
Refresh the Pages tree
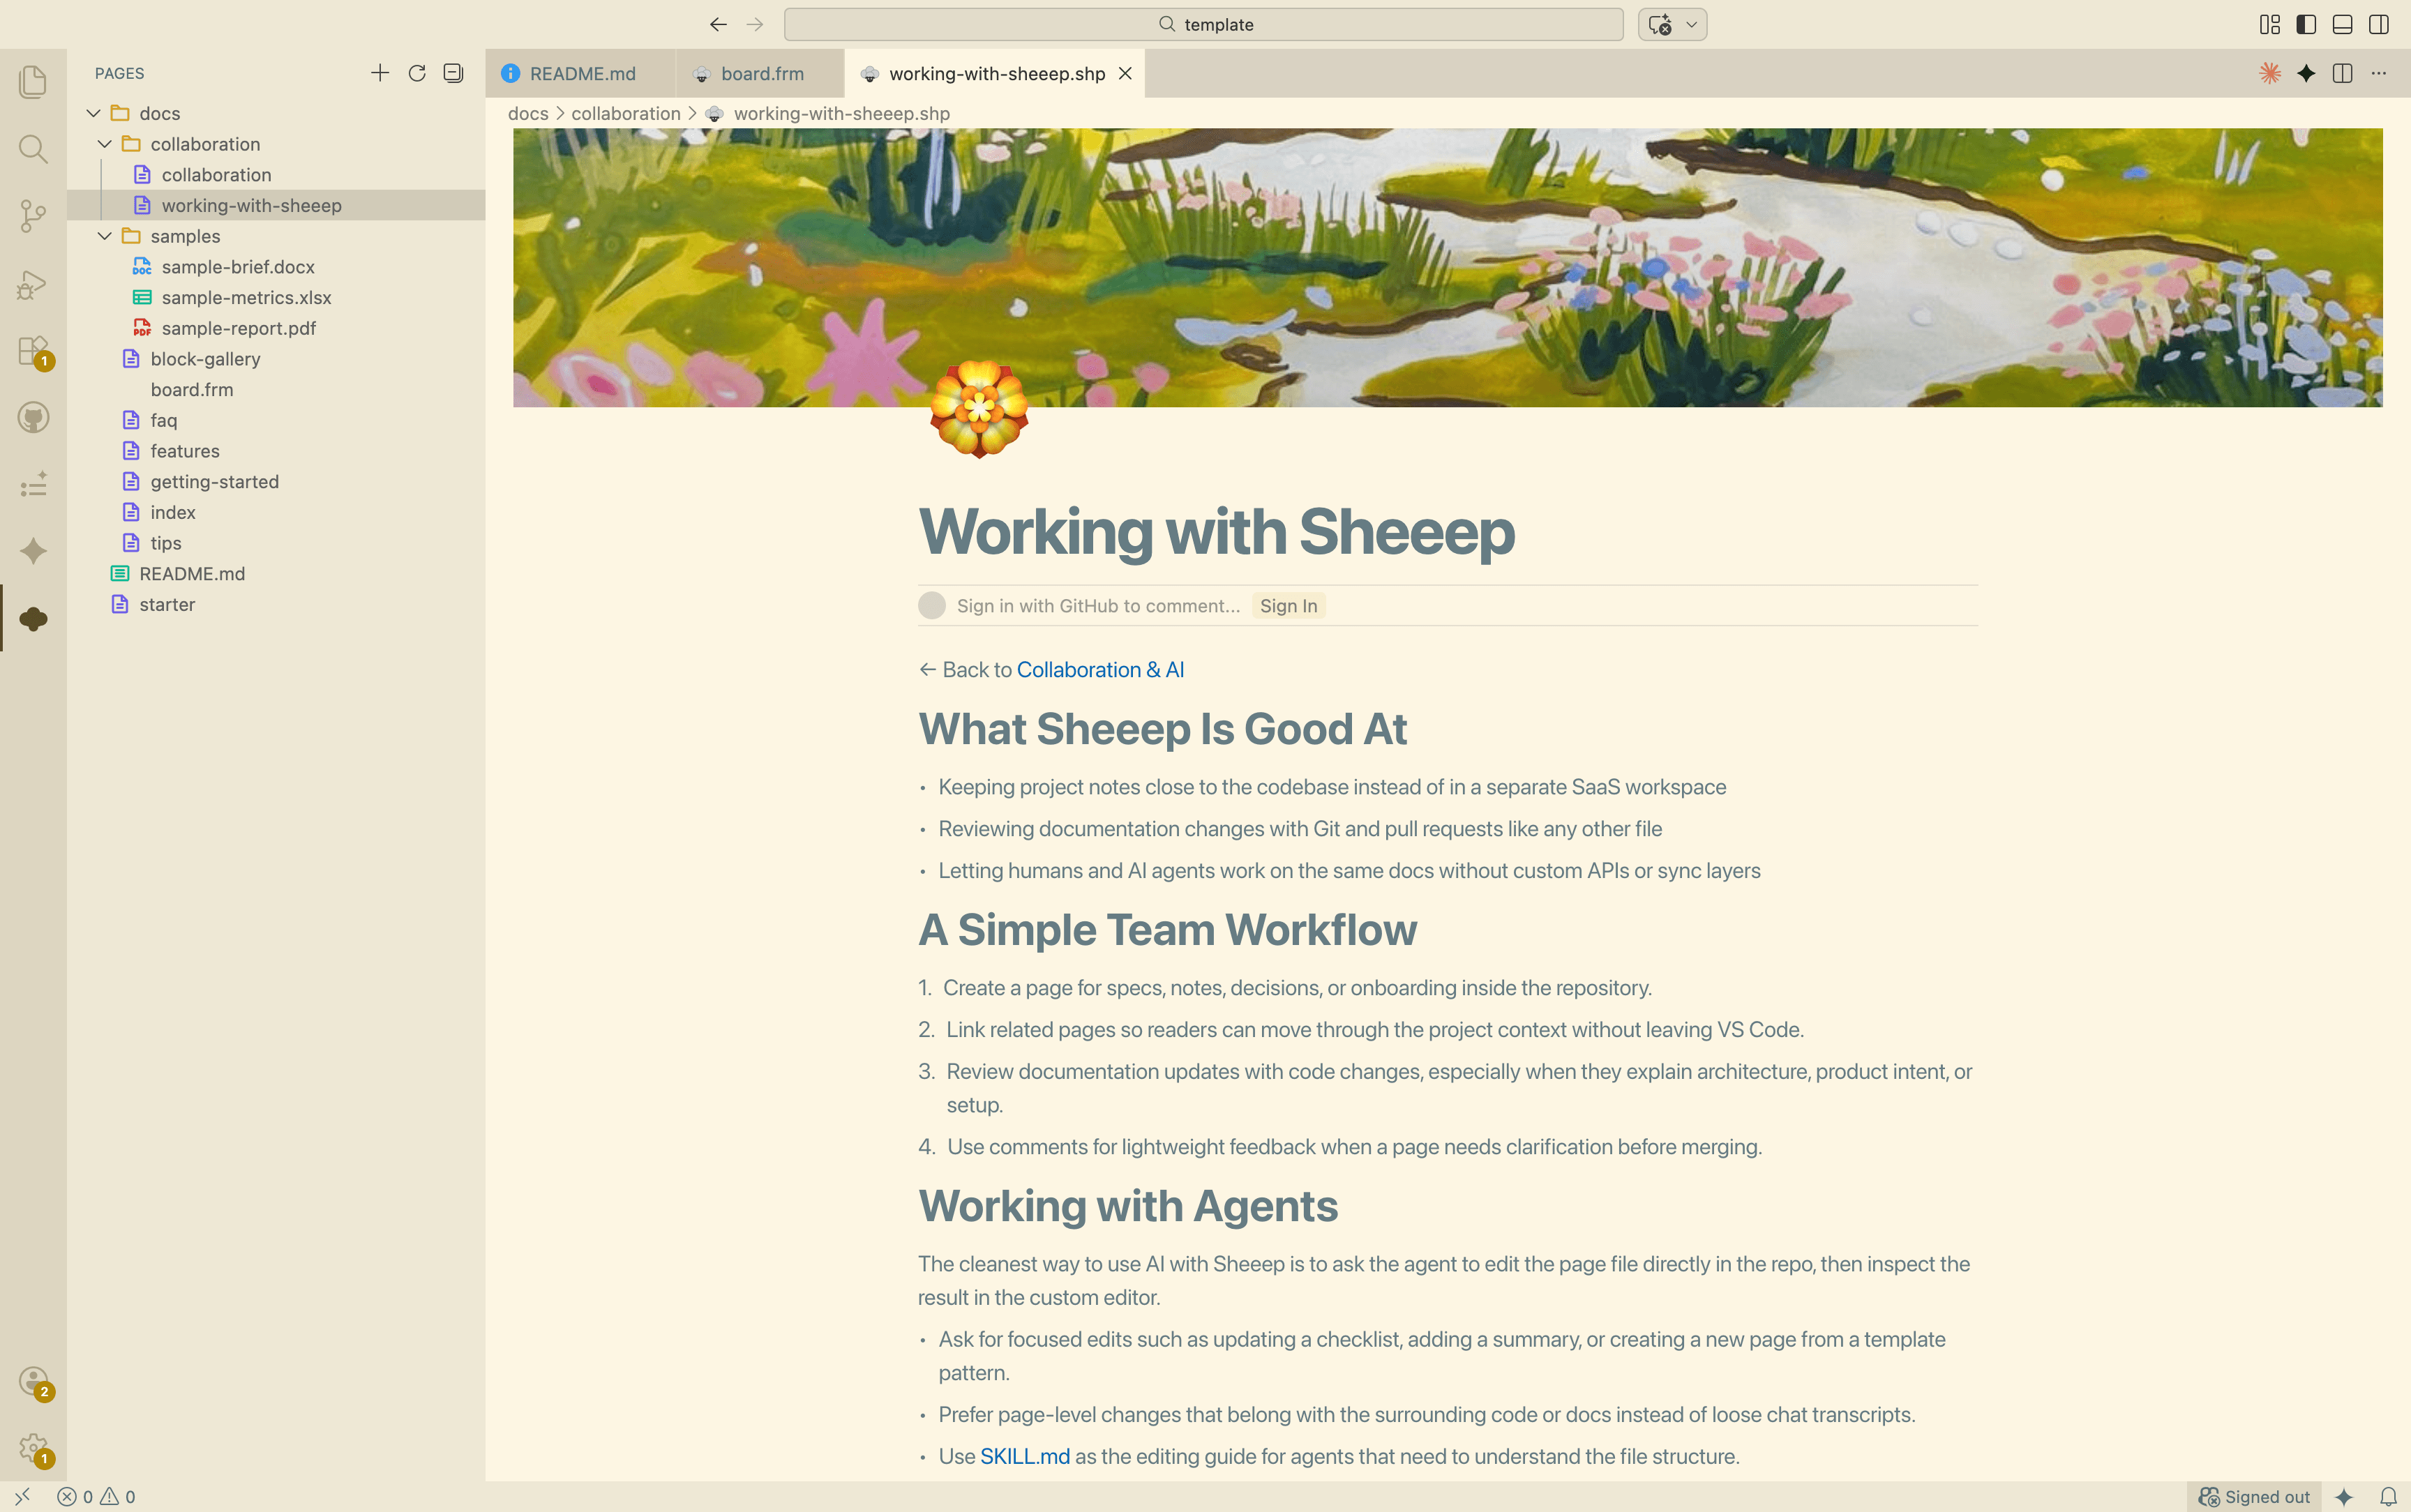(x=417, y=73)
